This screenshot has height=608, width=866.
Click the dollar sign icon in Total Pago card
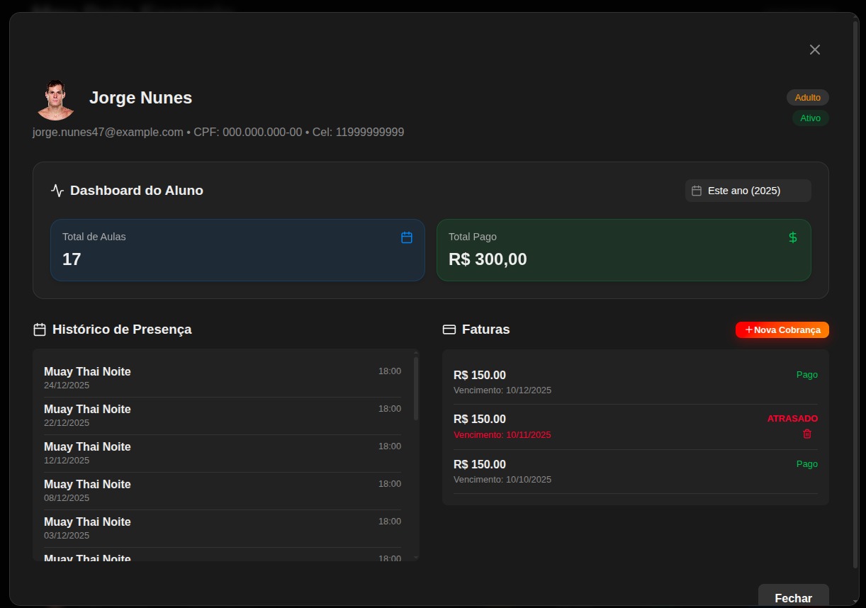793,238
